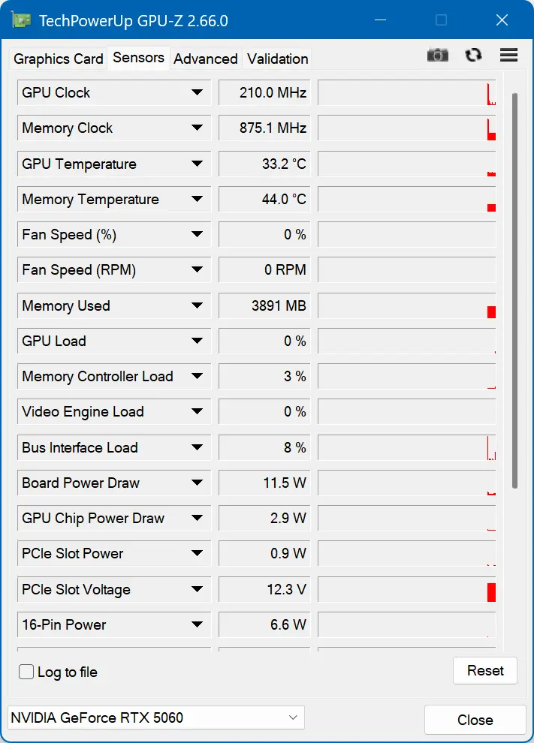Click the GPU Clock history graph
This screenshot has height=743, width=534.
tap(407, 92)
